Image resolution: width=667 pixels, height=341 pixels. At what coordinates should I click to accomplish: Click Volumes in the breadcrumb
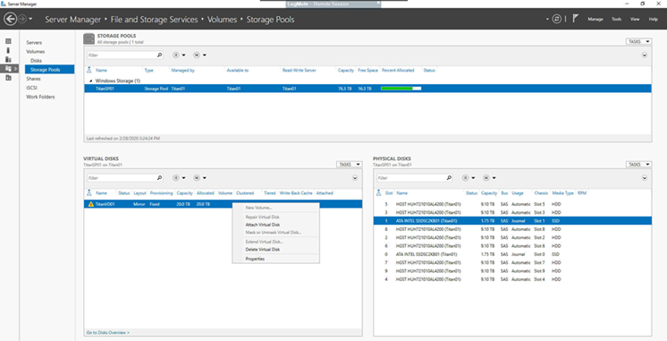click(x=222, y=20)
